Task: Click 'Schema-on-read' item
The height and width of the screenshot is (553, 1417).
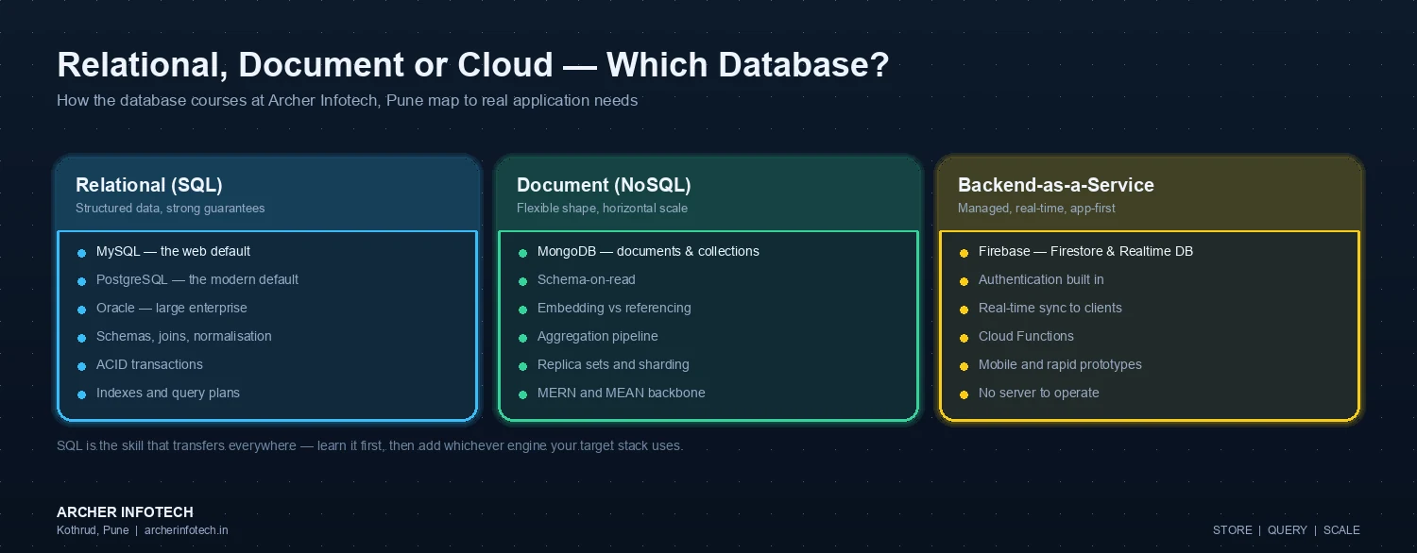Action: coord(587,280)
